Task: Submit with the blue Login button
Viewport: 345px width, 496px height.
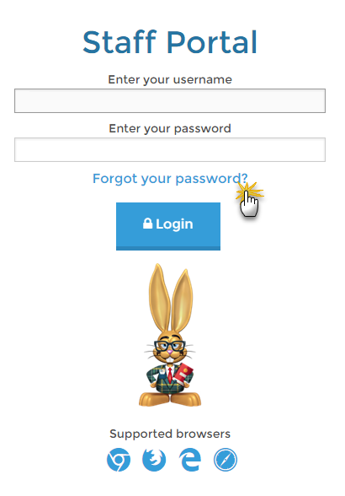Action: (168, 226)
